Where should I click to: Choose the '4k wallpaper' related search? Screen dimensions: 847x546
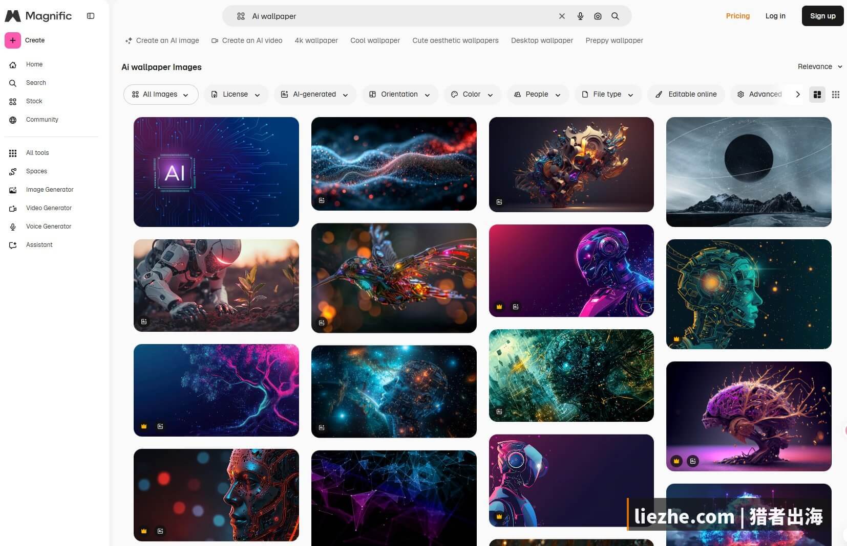[316, 40]
